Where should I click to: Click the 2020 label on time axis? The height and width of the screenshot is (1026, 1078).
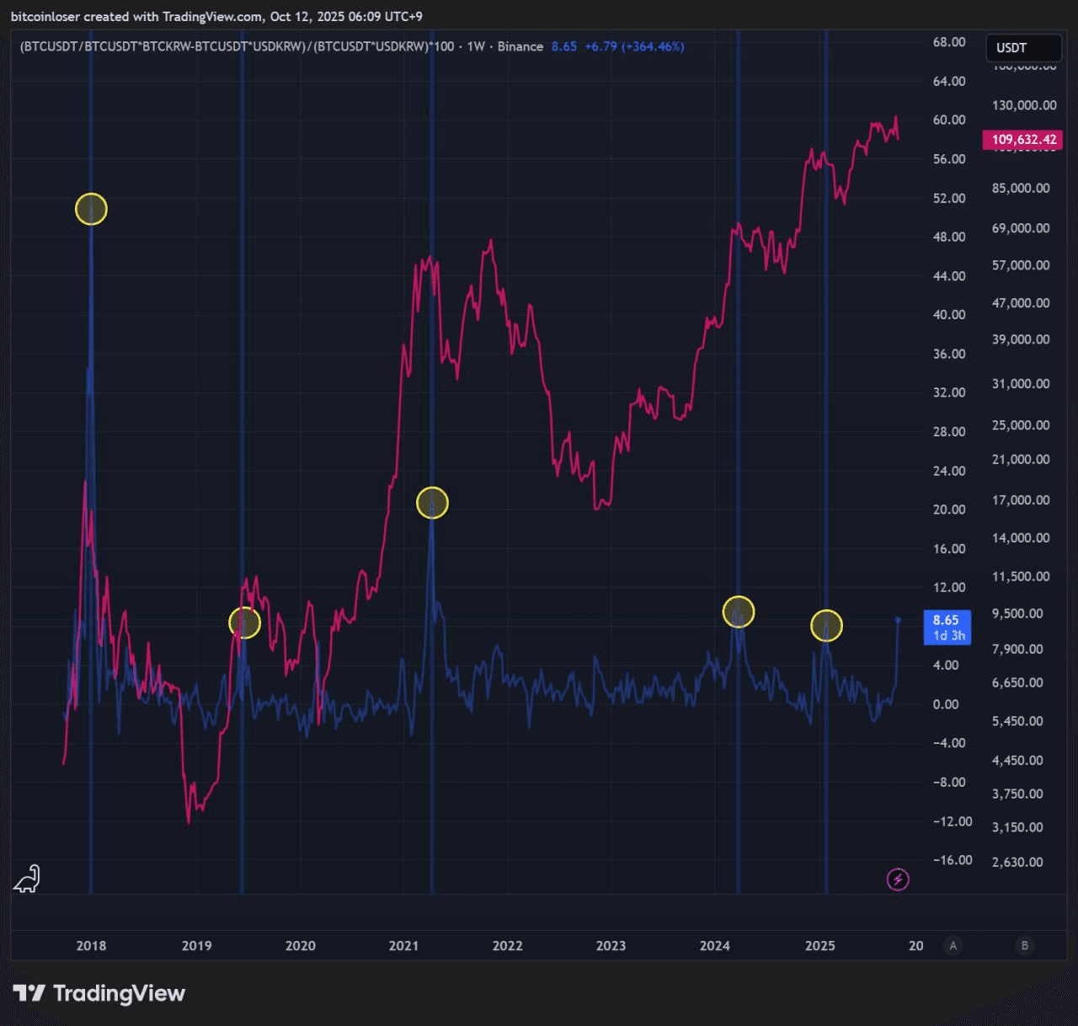point(300,945)
